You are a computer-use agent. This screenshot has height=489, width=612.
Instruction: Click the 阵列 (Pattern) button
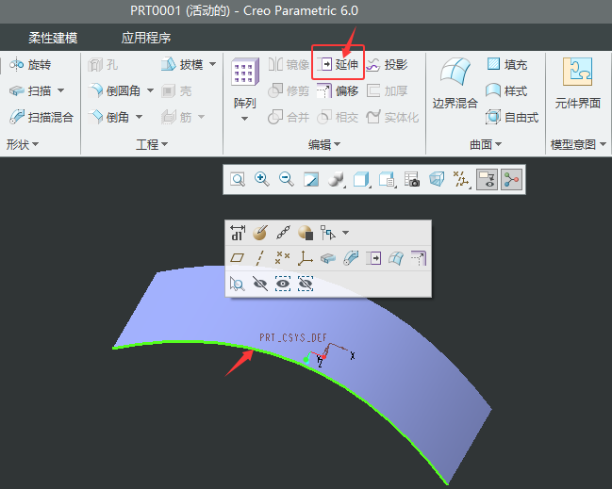(245, 84)
